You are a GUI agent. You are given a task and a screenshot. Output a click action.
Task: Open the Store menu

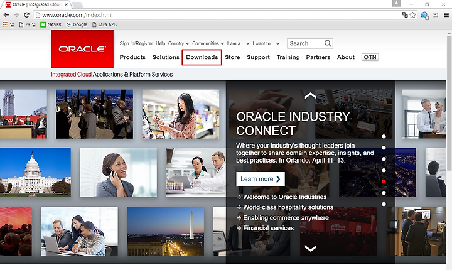click(x=232, y=57)
